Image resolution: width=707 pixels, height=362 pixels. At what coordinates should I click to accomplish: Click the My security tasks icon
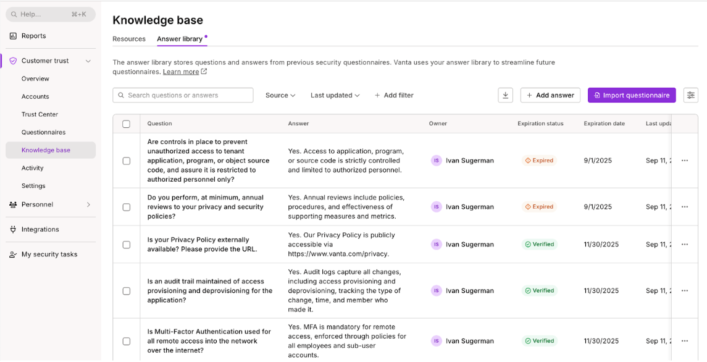(x=13, y=255)
